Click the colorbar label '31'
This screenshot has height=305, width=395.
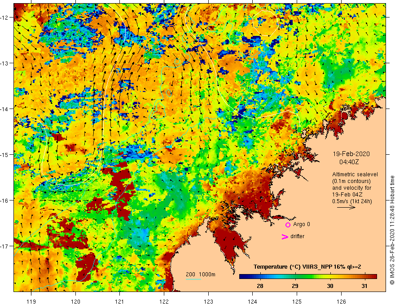click(x=364, y=286)
